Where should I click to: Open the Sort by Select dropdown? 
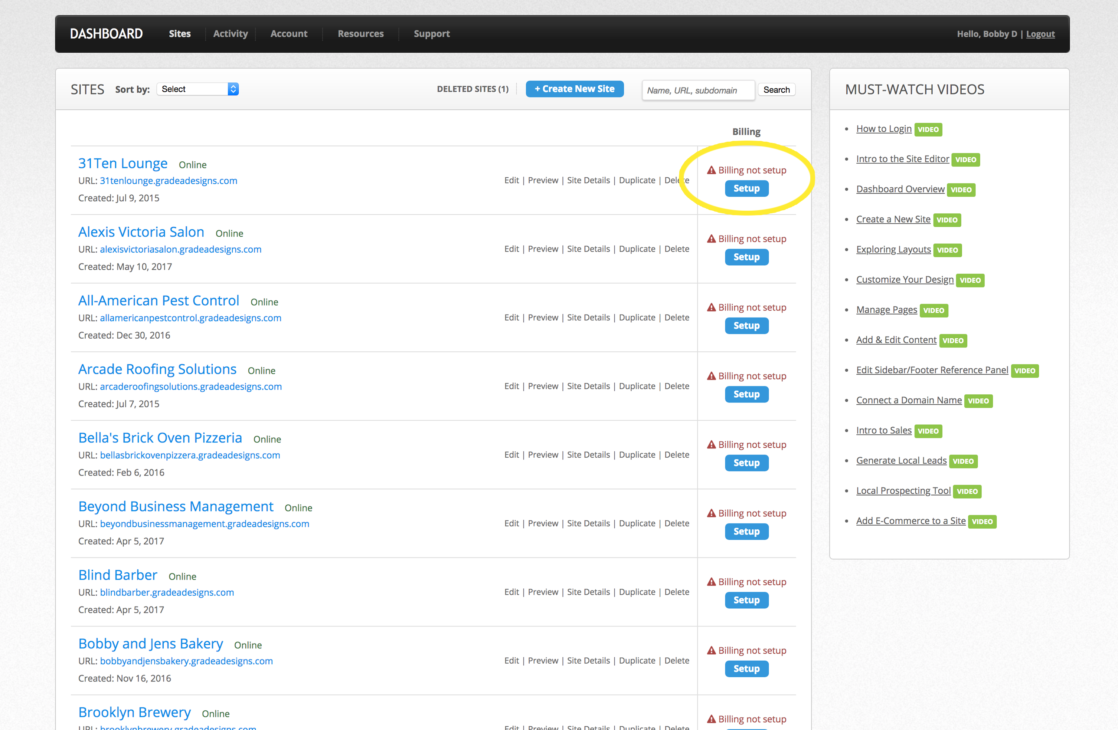[x=198, y=89]
